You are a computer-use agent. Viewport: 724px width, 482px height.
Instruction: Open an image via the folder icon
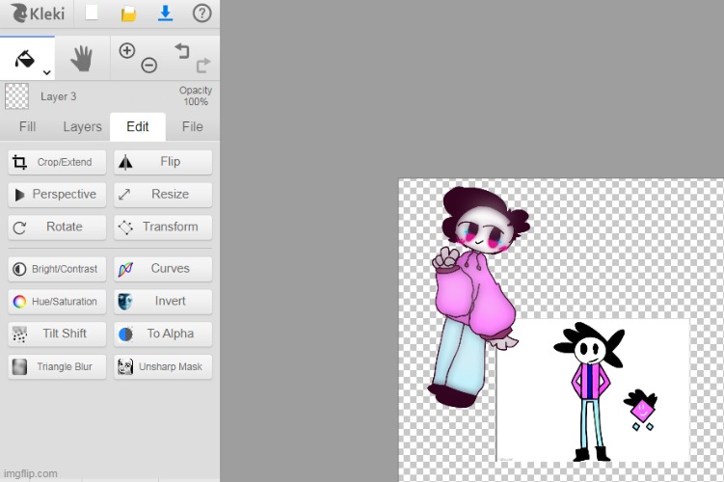[128, 13]
